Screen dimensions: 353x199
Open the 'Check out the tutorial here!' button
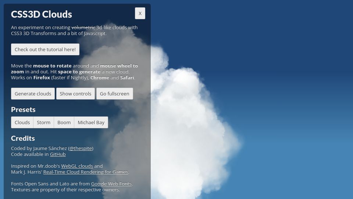(45, 49)
